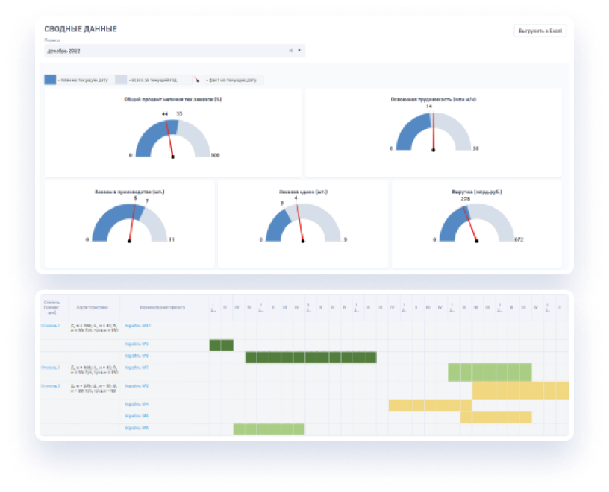Image resolution: width=609 pixels, height=492 pixels.
Task: Click the yellow bar in Стапель 3 row
Action: click(521, 391)
